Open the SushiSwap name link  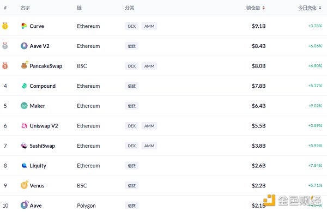point(43,146)
